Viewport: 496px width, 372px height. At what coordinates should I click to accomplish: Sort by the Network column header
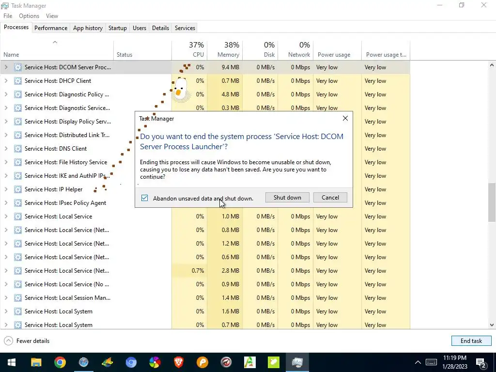296,50
